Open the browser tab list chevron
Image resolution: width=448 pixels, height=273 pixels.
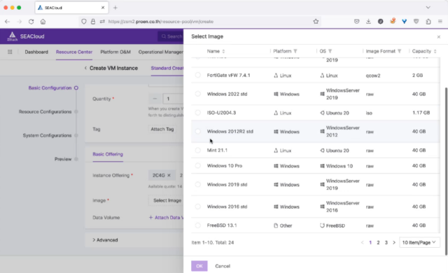428,8
